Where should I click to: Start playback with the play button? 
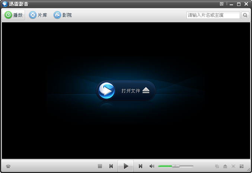[126, 166]
